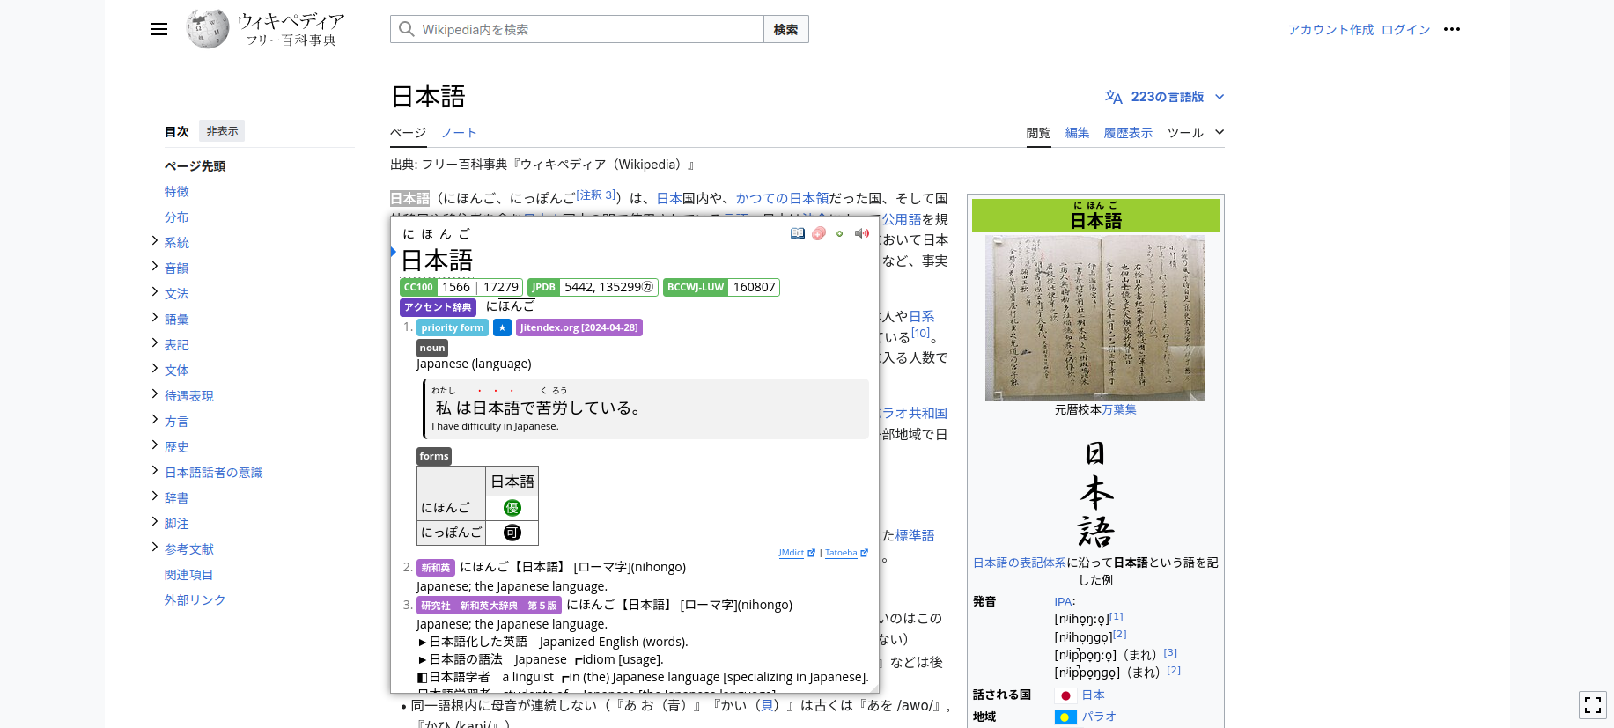1614x728 pixels.
Task: Expand the 歴史 section in contents
Action: [155, 445]
